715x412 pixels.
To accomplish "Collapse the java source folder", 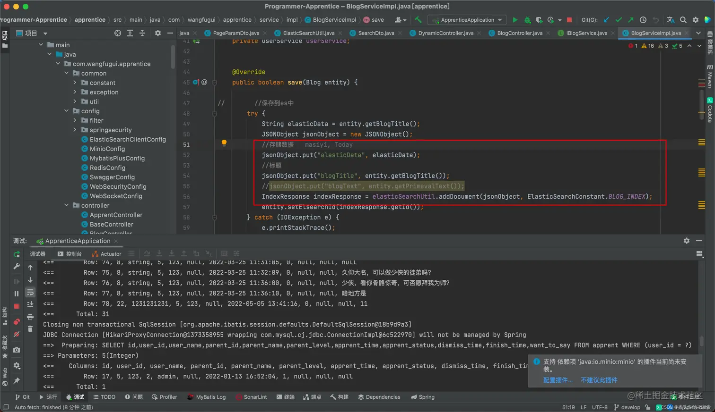I will click(x=50, y=54).
